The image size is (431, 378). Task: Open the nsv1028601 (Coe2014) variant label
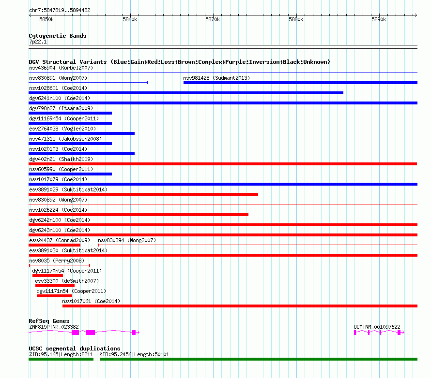(x=58, y=88)
